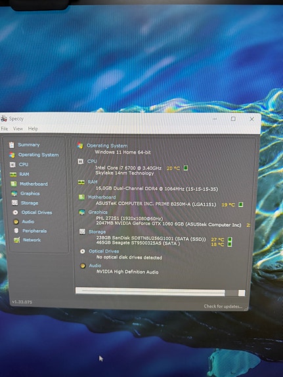Click the Check for updates link
Screen dimensions: 283x377
223,306
